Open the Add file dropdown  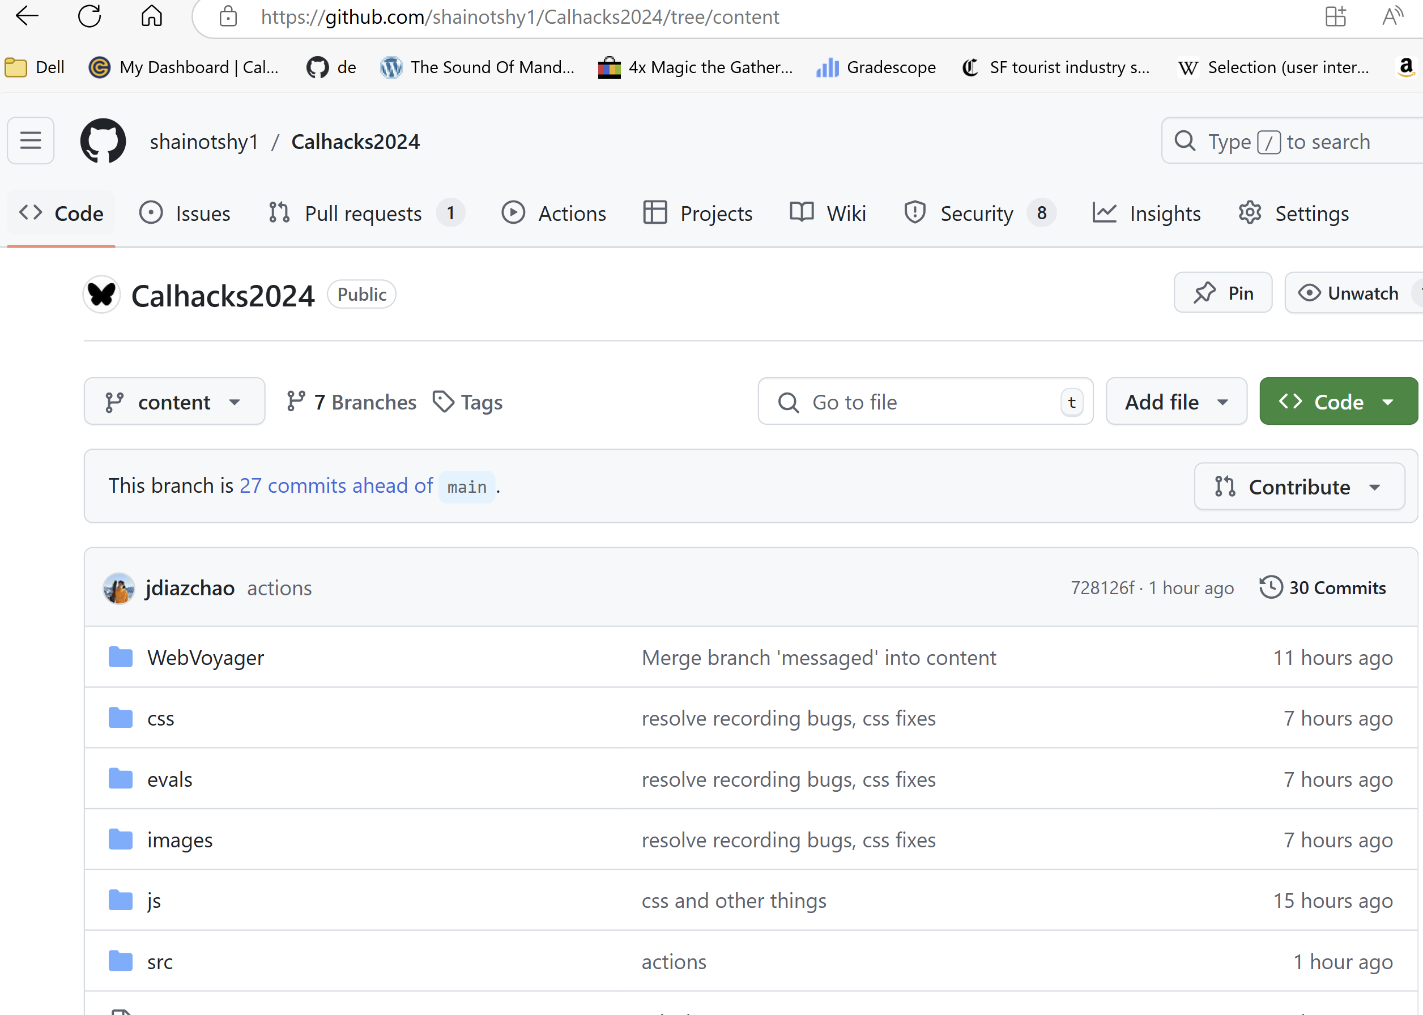point(1175,402)
